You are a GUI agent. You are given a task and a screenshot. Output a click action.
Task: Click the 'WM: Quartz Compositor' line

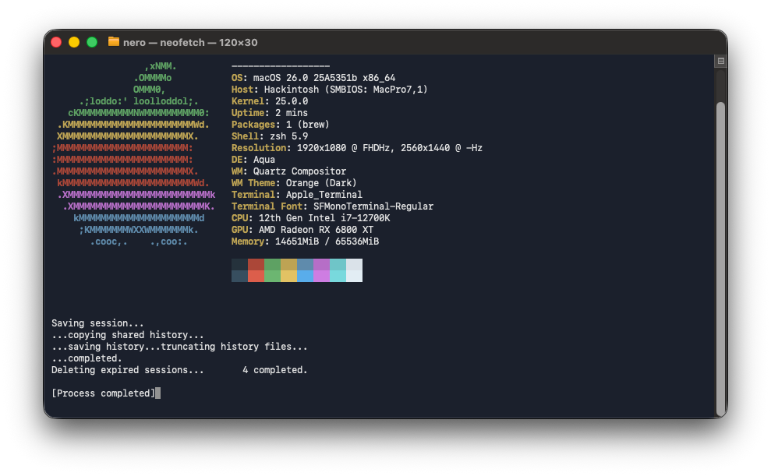pyautogui.click(x=288, y=171)
